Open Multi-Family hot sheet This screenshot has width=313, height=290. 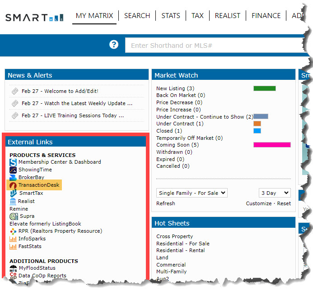tap(172, 272)
